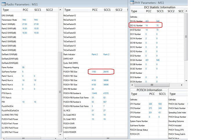
Task: Click the Type header in the DRS SINR table
Action: (6, 10)
